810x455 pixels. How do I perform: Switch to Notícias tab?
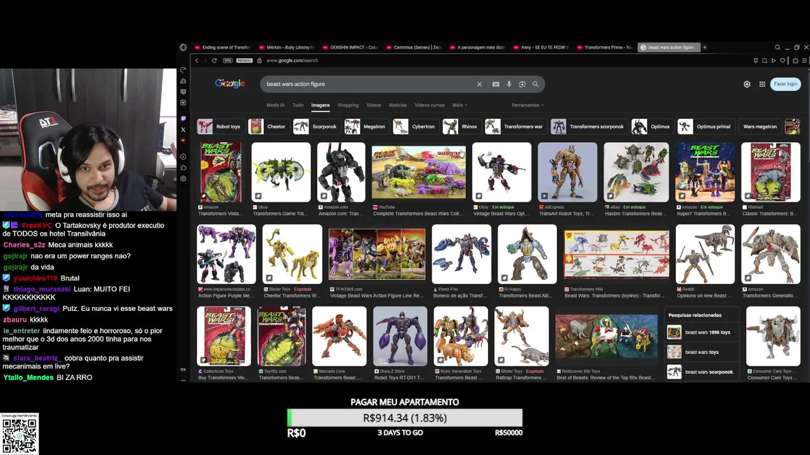[x=398, y=105]
